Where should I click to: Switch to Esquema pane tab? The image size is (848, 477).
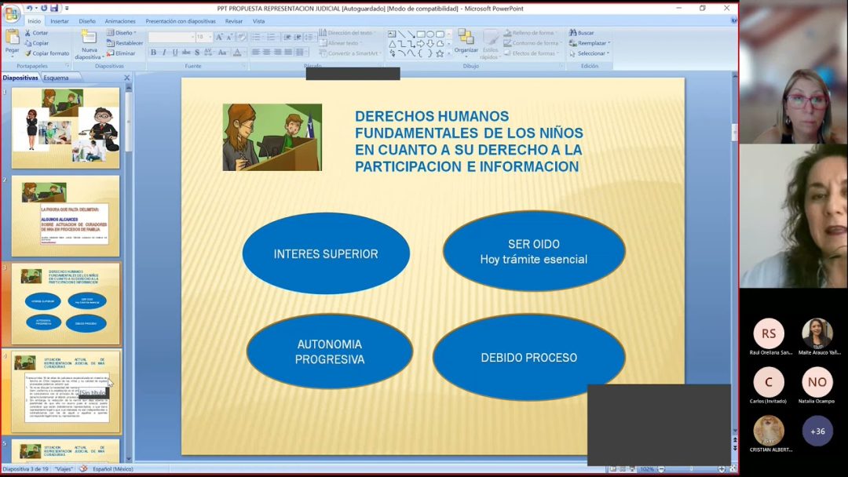coord(57,78)
